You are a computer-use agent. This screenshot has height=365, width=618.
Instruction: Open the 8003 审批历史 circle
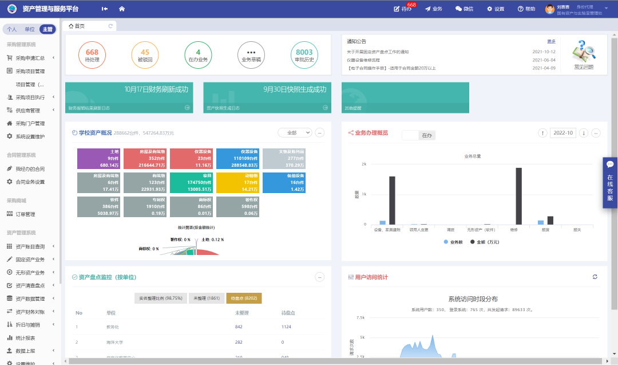pyautogui.click(x=304, y=55)
